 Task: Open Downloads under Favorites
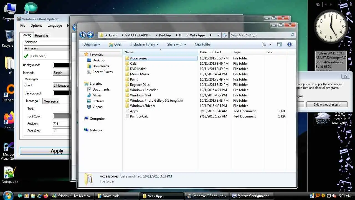click(x=98, y=66)
